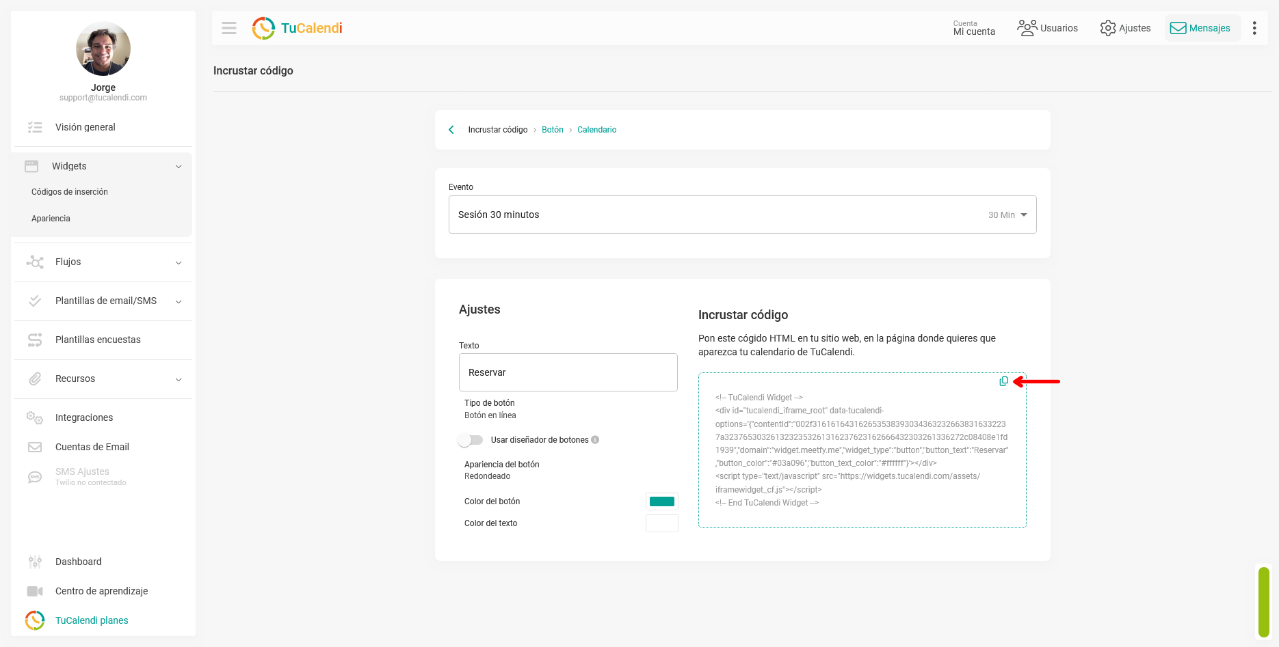
Task: Click the TuCalendi logo
Action: 298,28
